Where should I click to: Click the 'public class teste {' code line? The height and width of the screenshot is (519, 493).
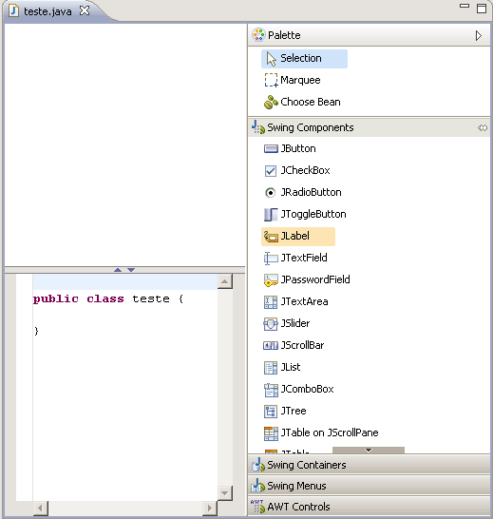pyautogui.click(x=108, y=298)
